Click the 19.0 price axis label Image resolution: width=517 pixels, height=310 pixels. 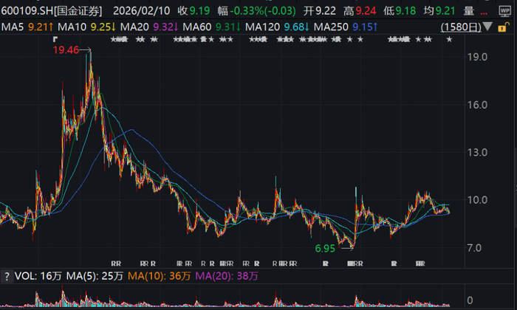click(x=477, y=57)
